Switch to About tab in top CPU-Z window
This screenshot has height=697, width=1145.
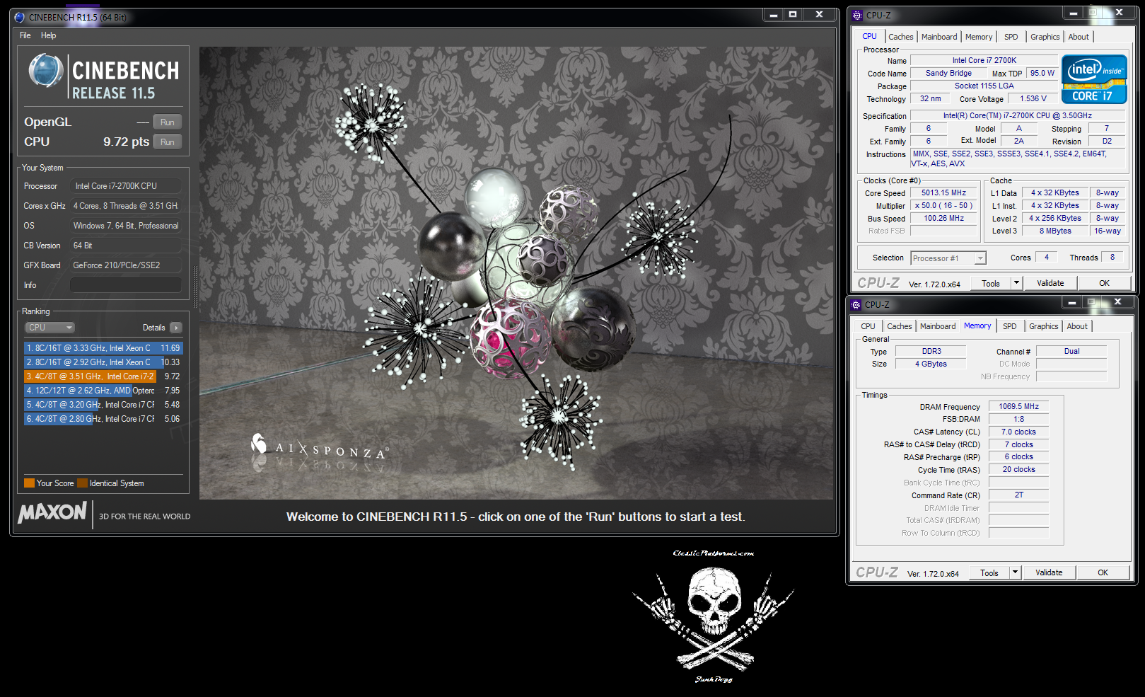pyautogui.click(x=1079, y=37)
